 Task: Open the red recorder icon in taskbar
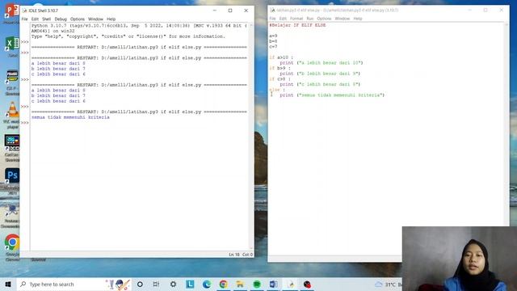point(307,284)
